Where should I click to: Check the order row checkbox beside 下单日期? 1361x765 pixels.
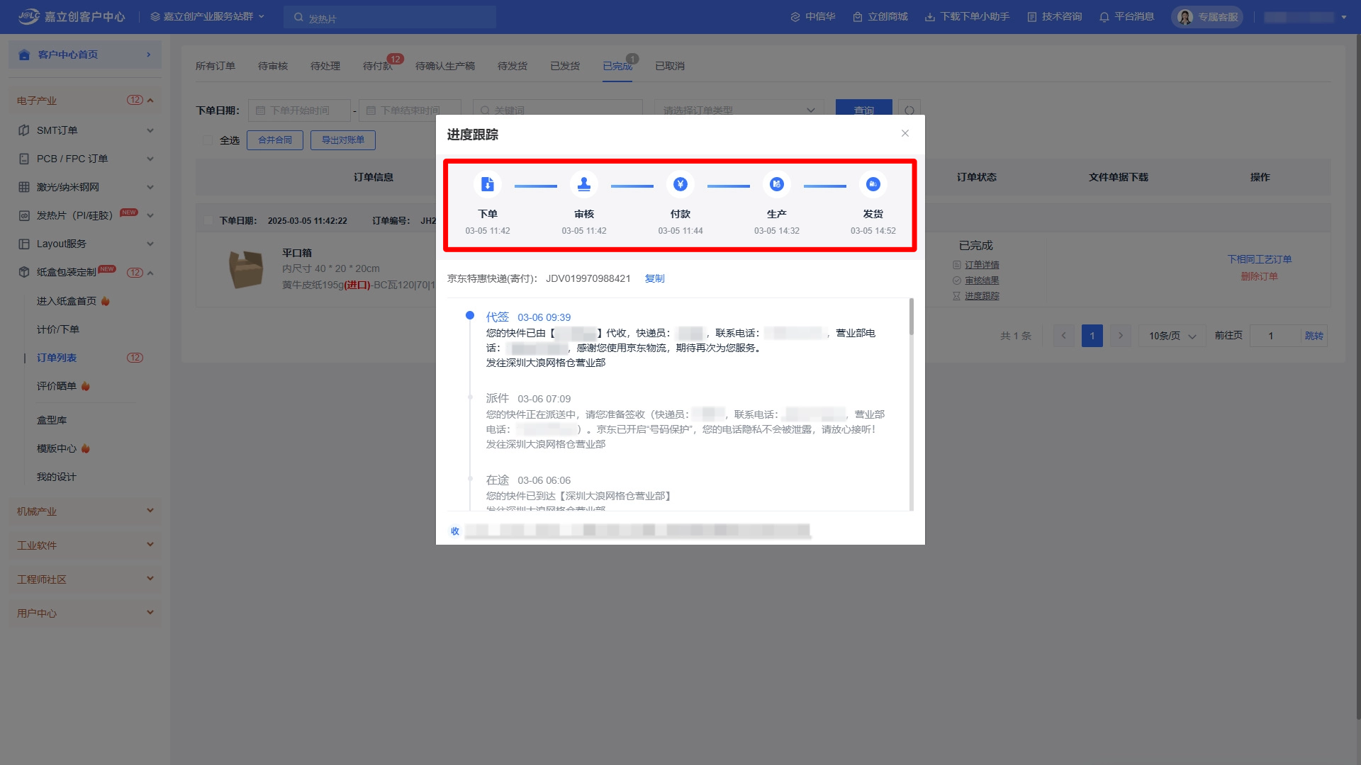point(208,220)
